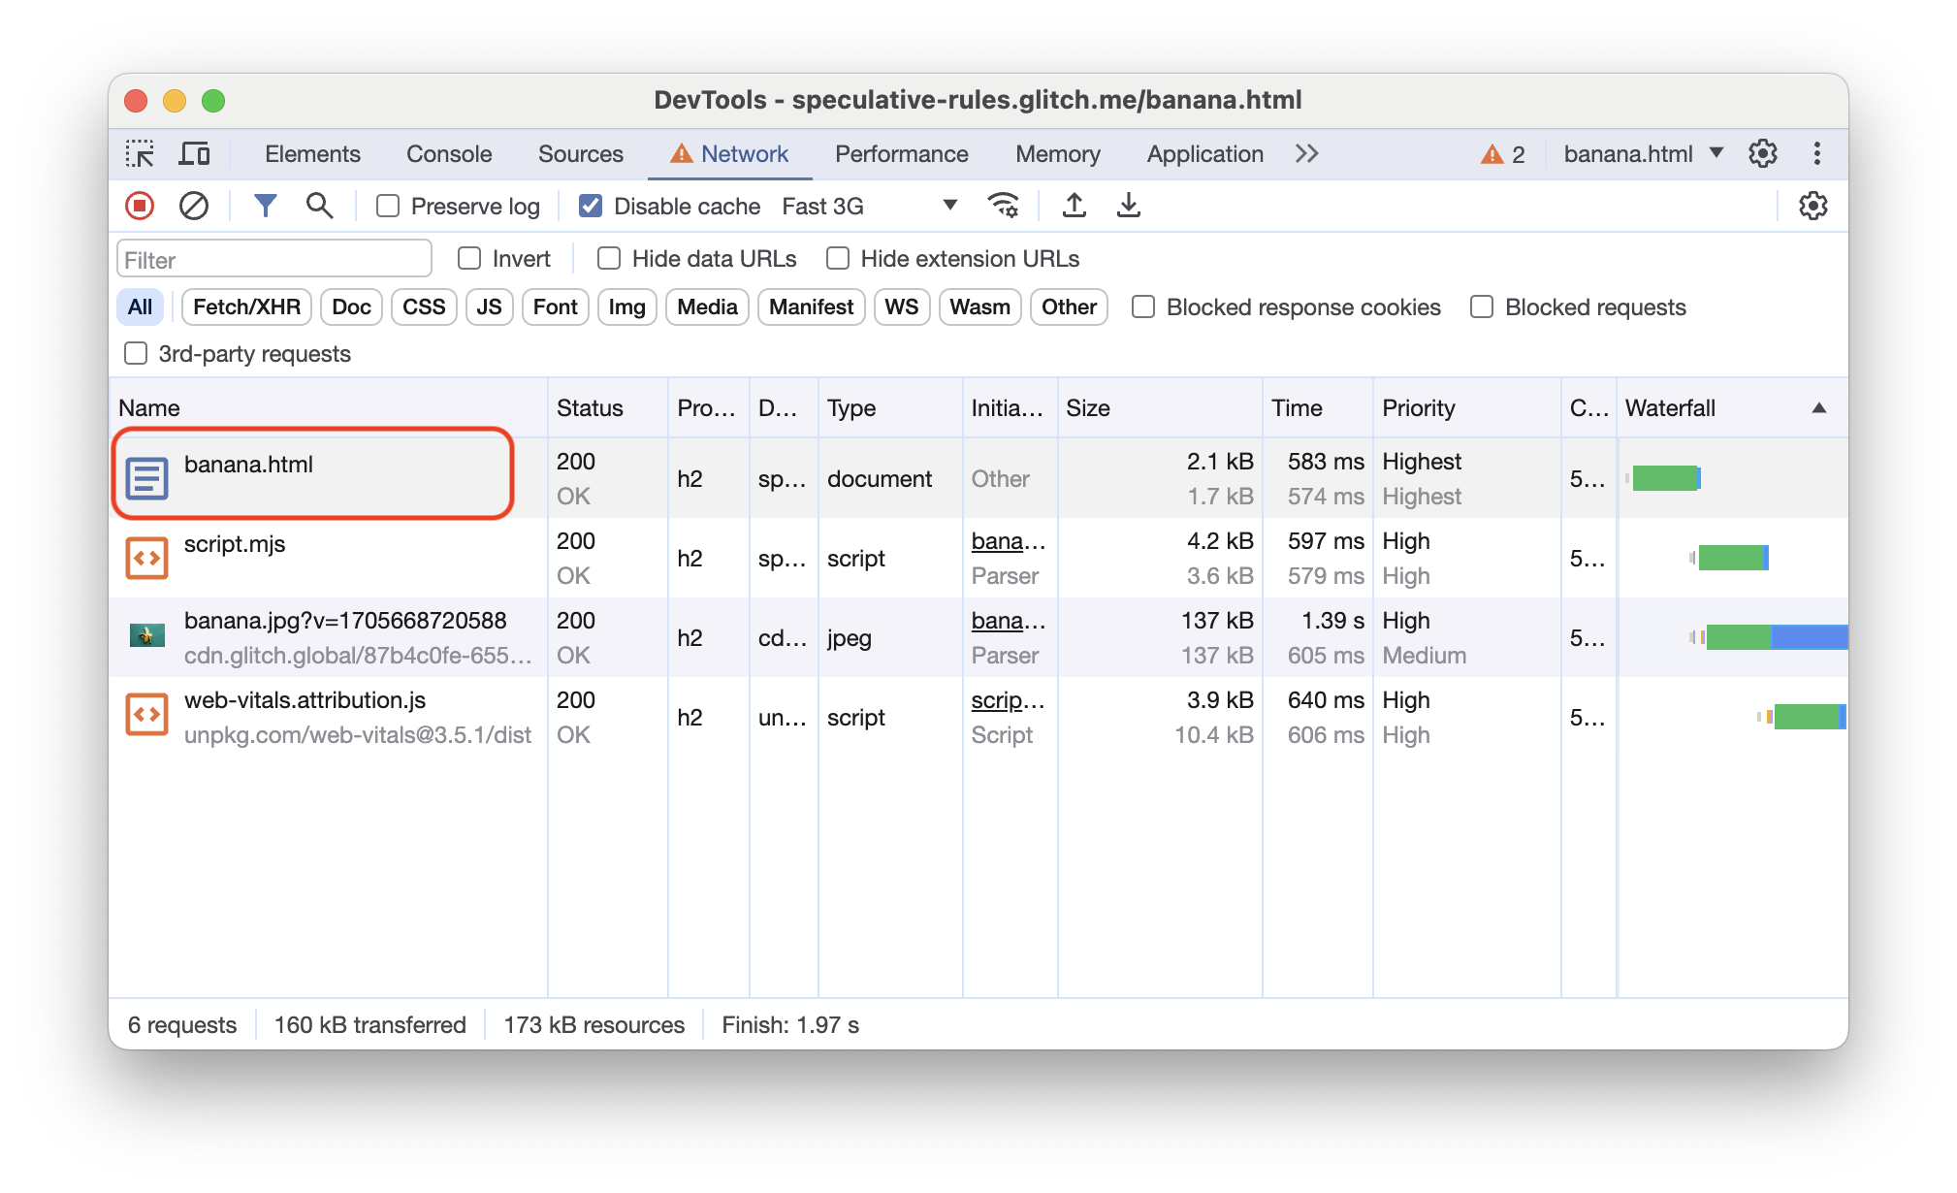Switch to the Console tab
1957x1193 pixels.
447,154
